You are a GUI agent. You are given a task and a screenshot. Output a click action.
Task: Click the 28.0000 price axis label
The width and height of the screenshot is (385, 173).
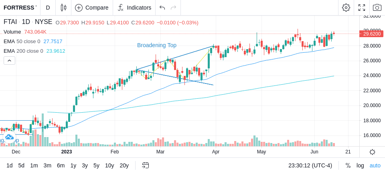click(x=372, y=46)
